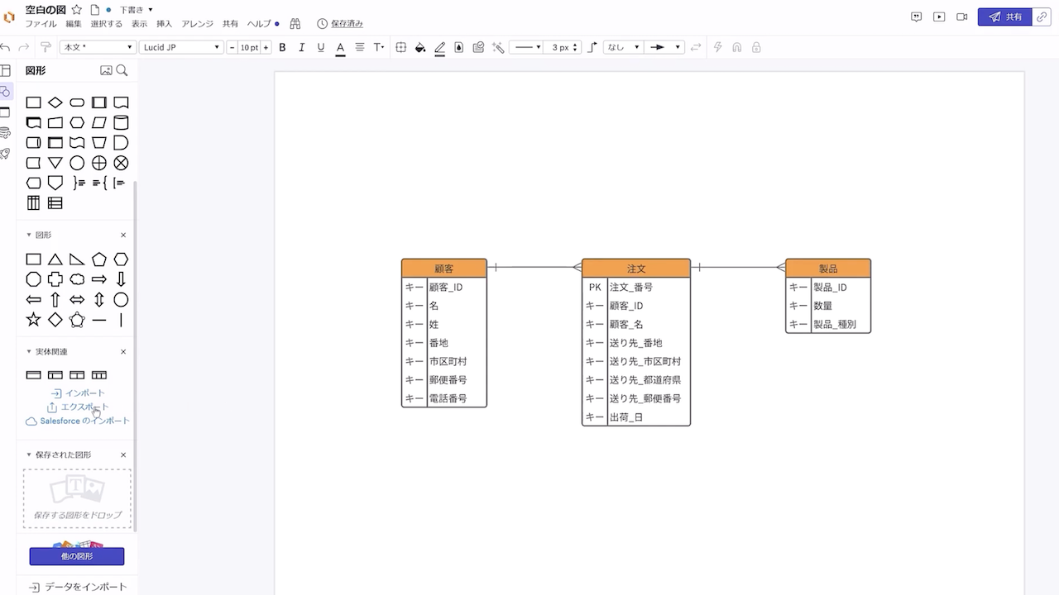Open the アレンジ menu
The image size is (1059, 595).
pos(198,23)
